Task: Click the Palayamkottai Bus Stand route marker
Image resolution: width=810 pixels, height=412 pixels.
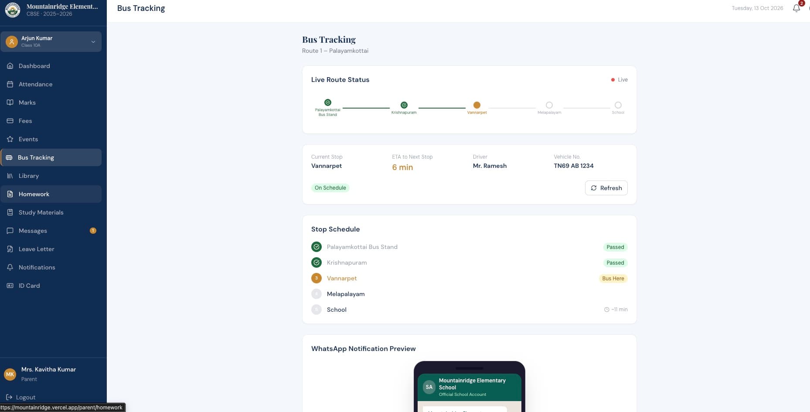Action: pos(328,102)
